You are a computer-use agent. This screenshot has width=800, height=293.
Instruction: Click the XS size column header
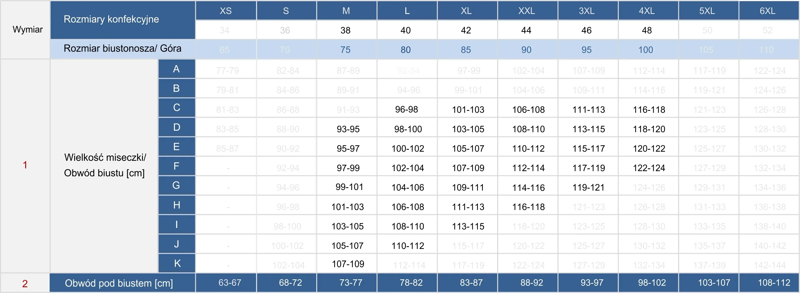coord(226,11)
